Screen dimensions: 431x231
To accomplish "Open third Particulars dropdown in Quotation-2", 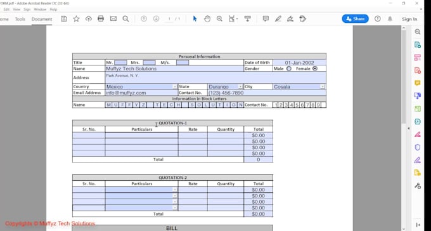I will pos(174,202).
